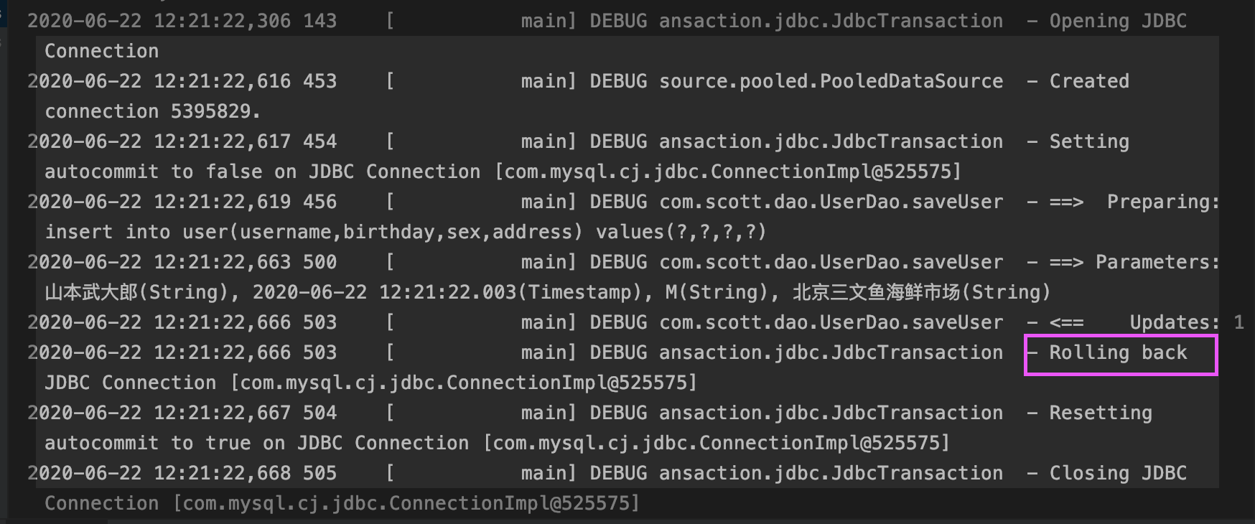Screen dimensions: 1255x524
Task: Click the 北京三文鱼海鲜市场(String) parameter
Action: point(922,292)
